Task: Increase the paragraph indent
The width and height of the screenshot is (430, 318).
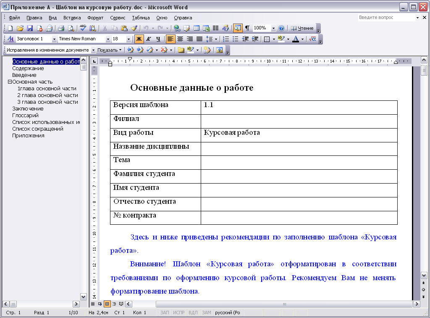Action: 255,39
